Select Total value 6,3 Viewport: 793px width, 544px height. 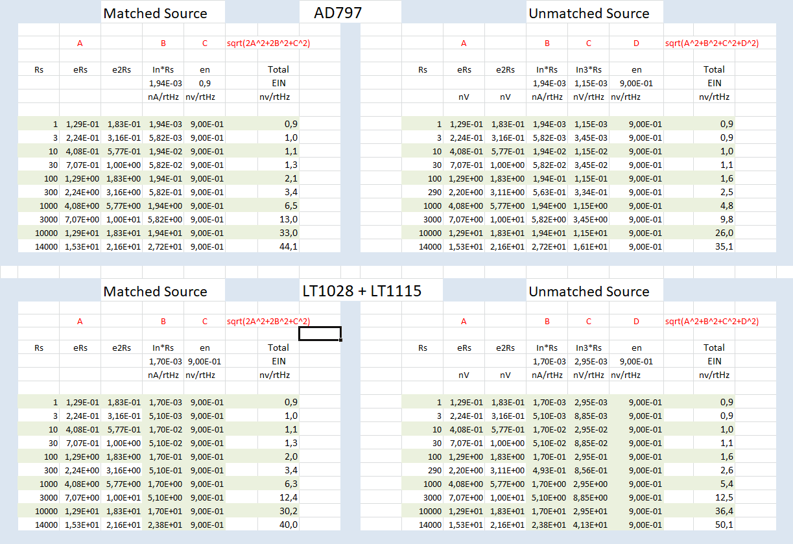[x=290, y=484]
